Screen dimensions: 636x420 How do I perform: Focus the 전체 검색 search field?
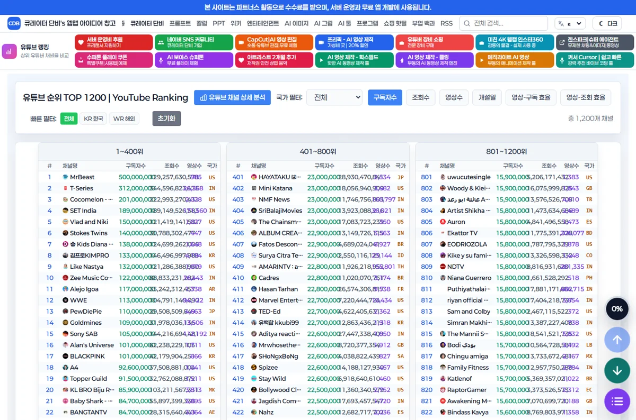tap(503, 23)
